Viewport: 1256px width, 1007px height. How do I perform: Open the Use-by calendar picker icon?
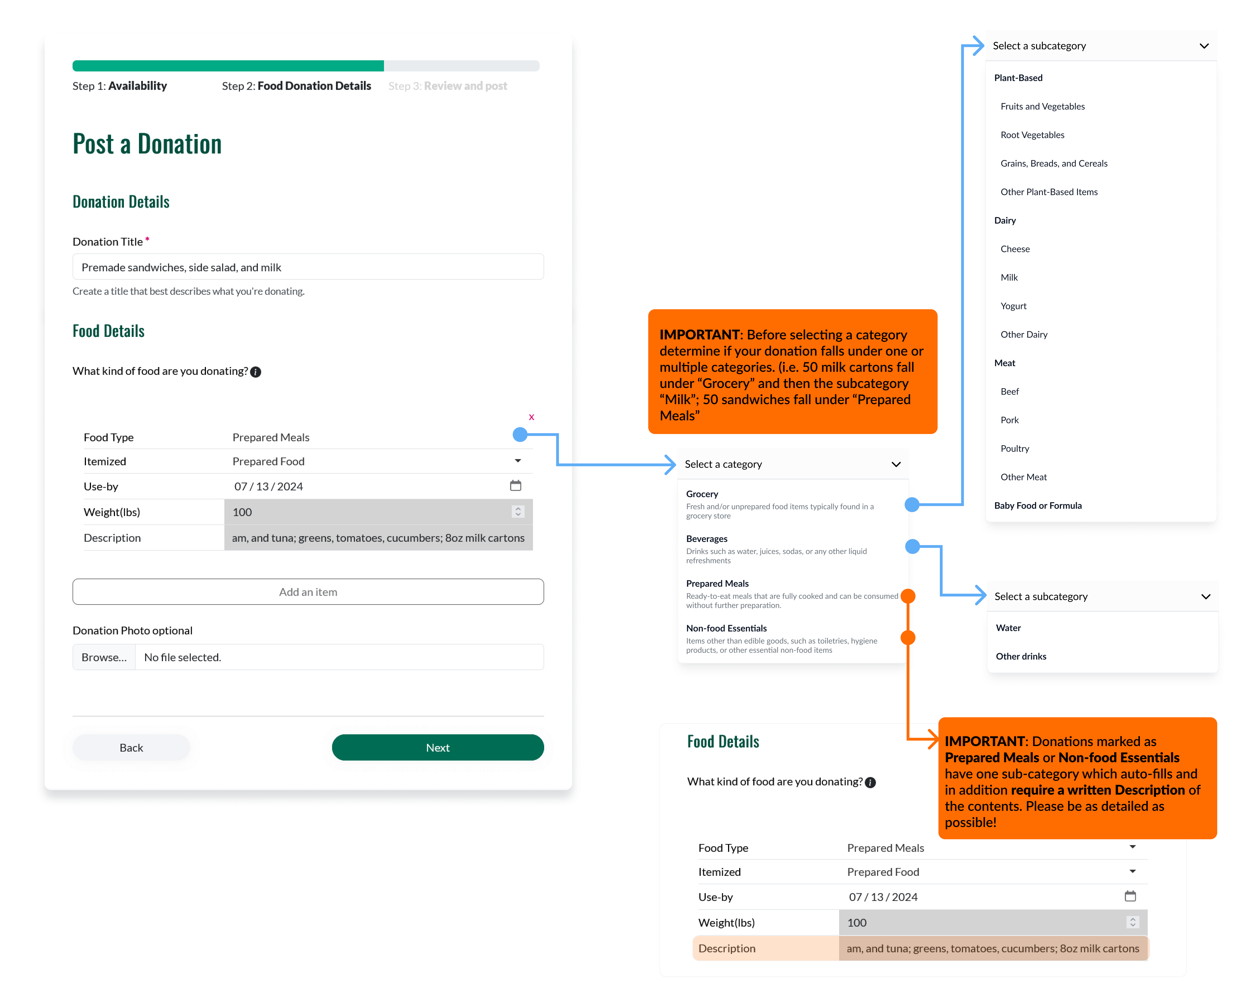pos(516,485)
